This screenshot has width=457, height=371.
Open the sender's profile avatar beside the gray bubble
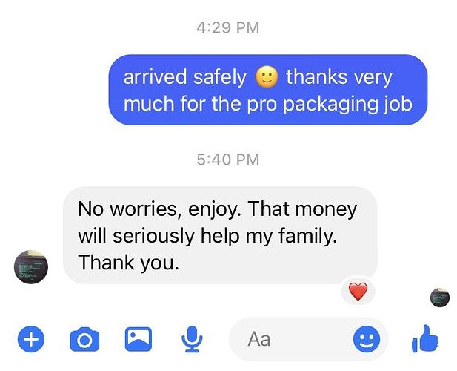pos(31,267)
